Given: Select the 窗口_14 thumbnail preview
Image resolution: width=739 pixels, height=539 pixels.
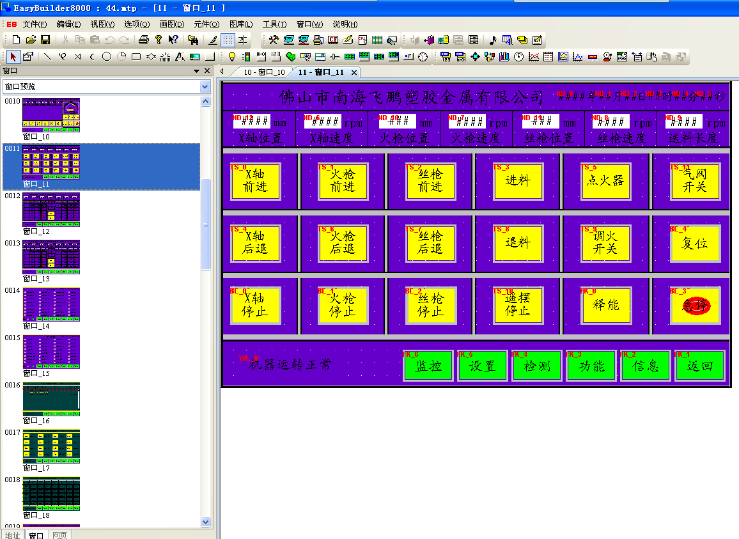Looking at the screenshot, I should point(51,304).
